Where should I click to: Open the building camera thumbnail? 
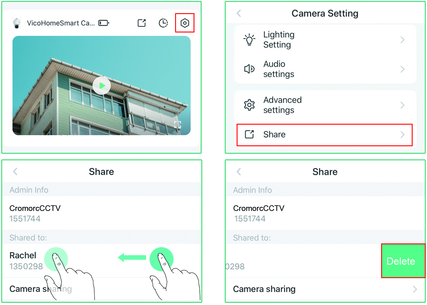tap(101, 85)
